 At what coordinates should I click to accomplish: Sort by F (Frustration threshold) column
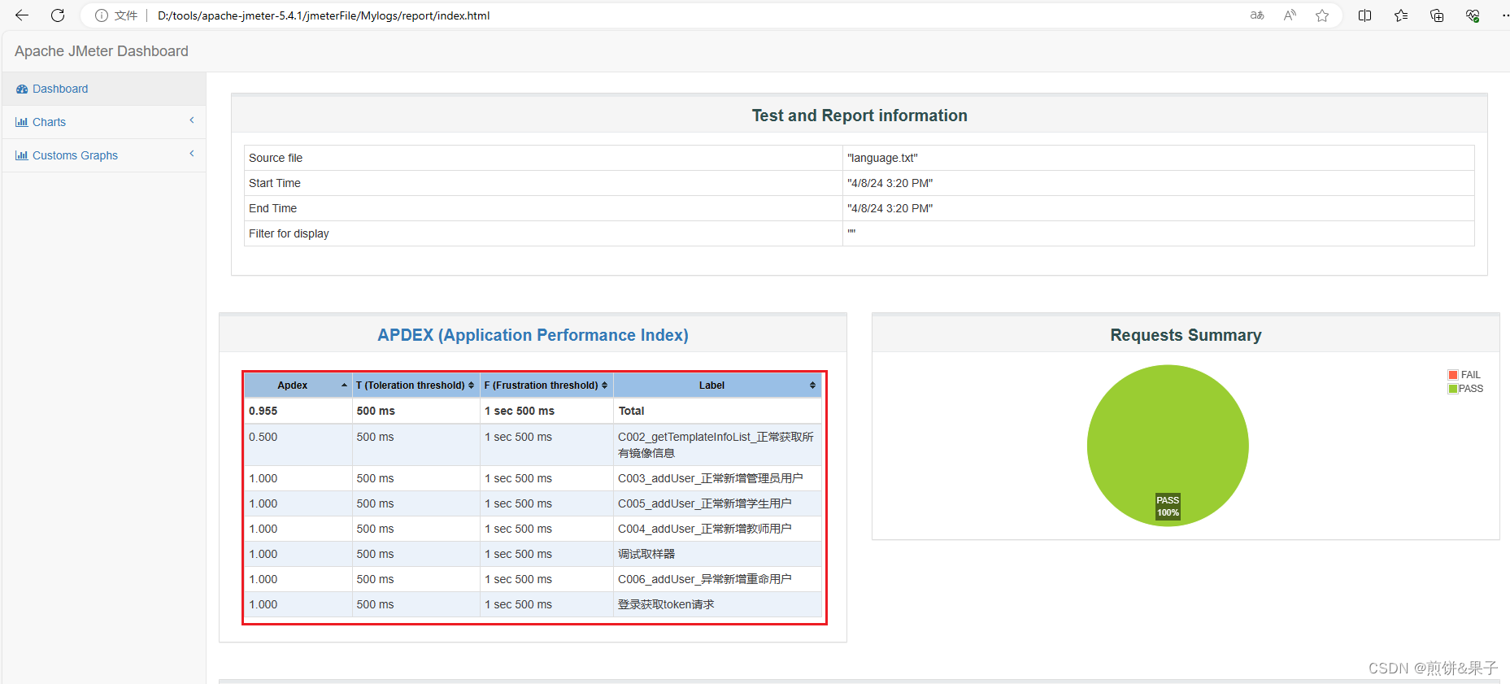click(546, 386)
